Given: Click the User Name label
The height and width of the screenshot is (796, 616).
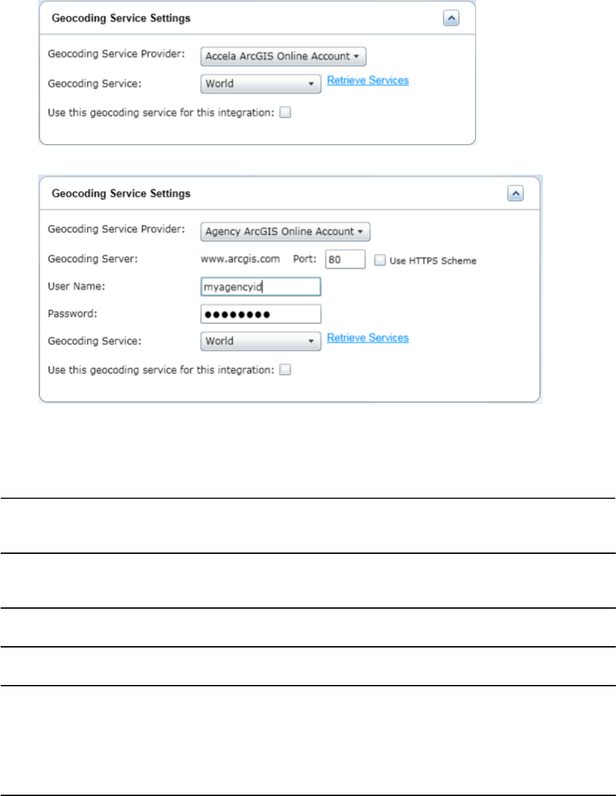Looking at the screenshot, I should pyautogui.click(x=76, y=286).
